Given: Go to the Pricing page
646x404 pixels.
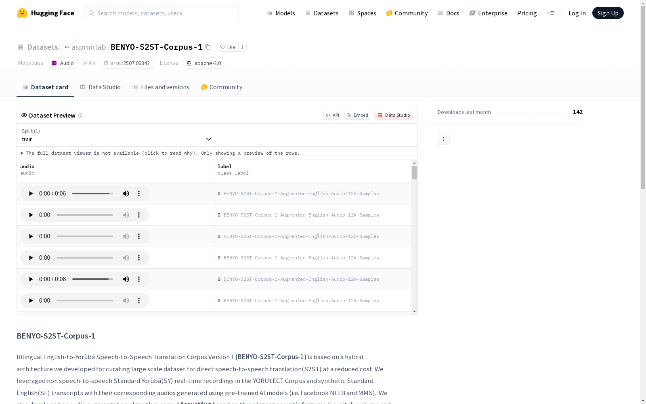Looking at the screenshot, I should click(x=527, y=13).
